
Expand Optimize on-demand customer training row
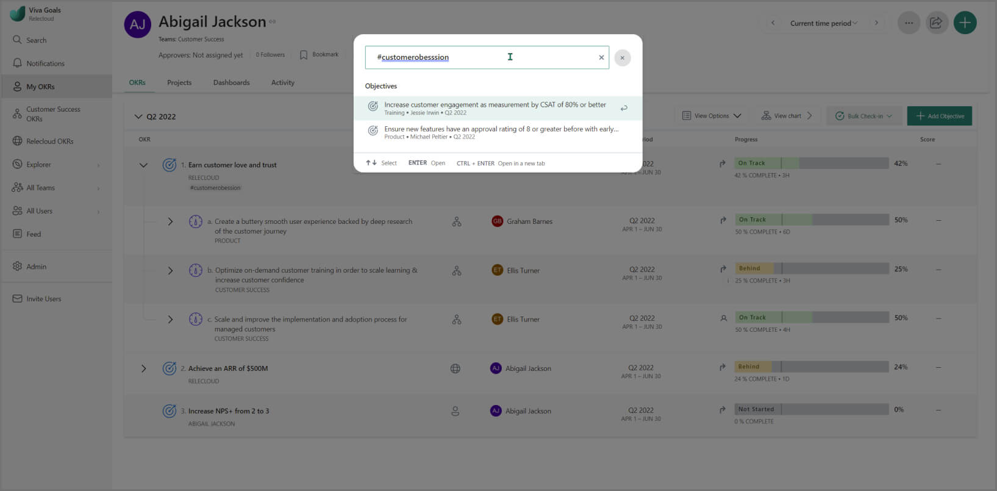(x=170, y=270)
